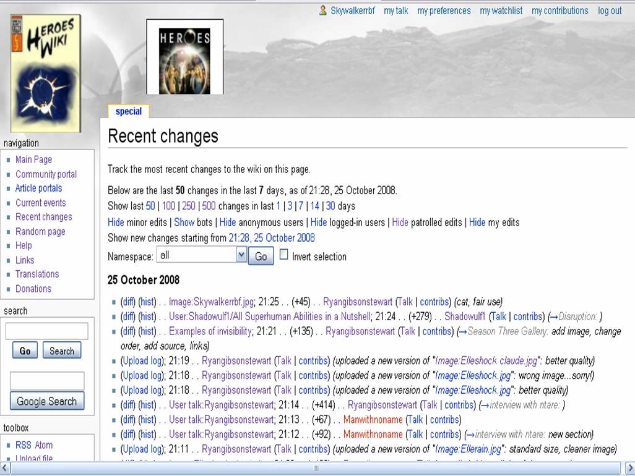Screen dimensions: 635x476
Task: Open the Namespace dropdown
Action: point(241,255)
